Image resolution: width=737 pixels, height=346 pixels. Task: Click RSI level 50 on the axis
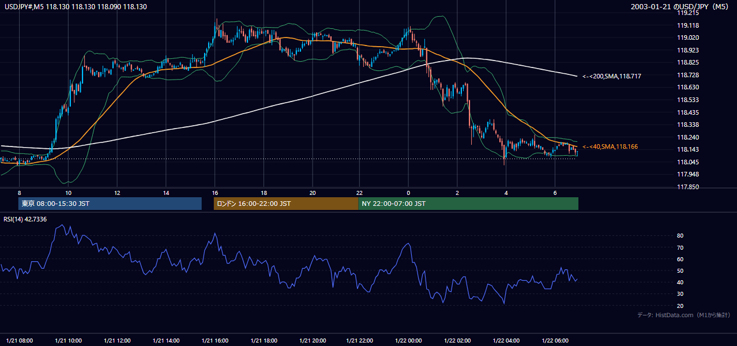tap(680, 270)
